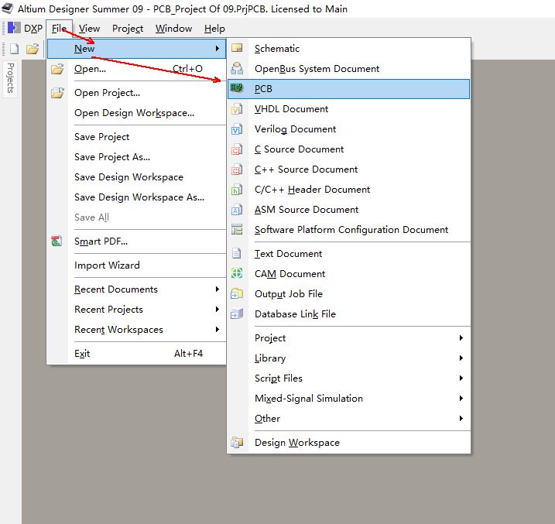Click the VHDL Document icon

[x=237, y=109]
